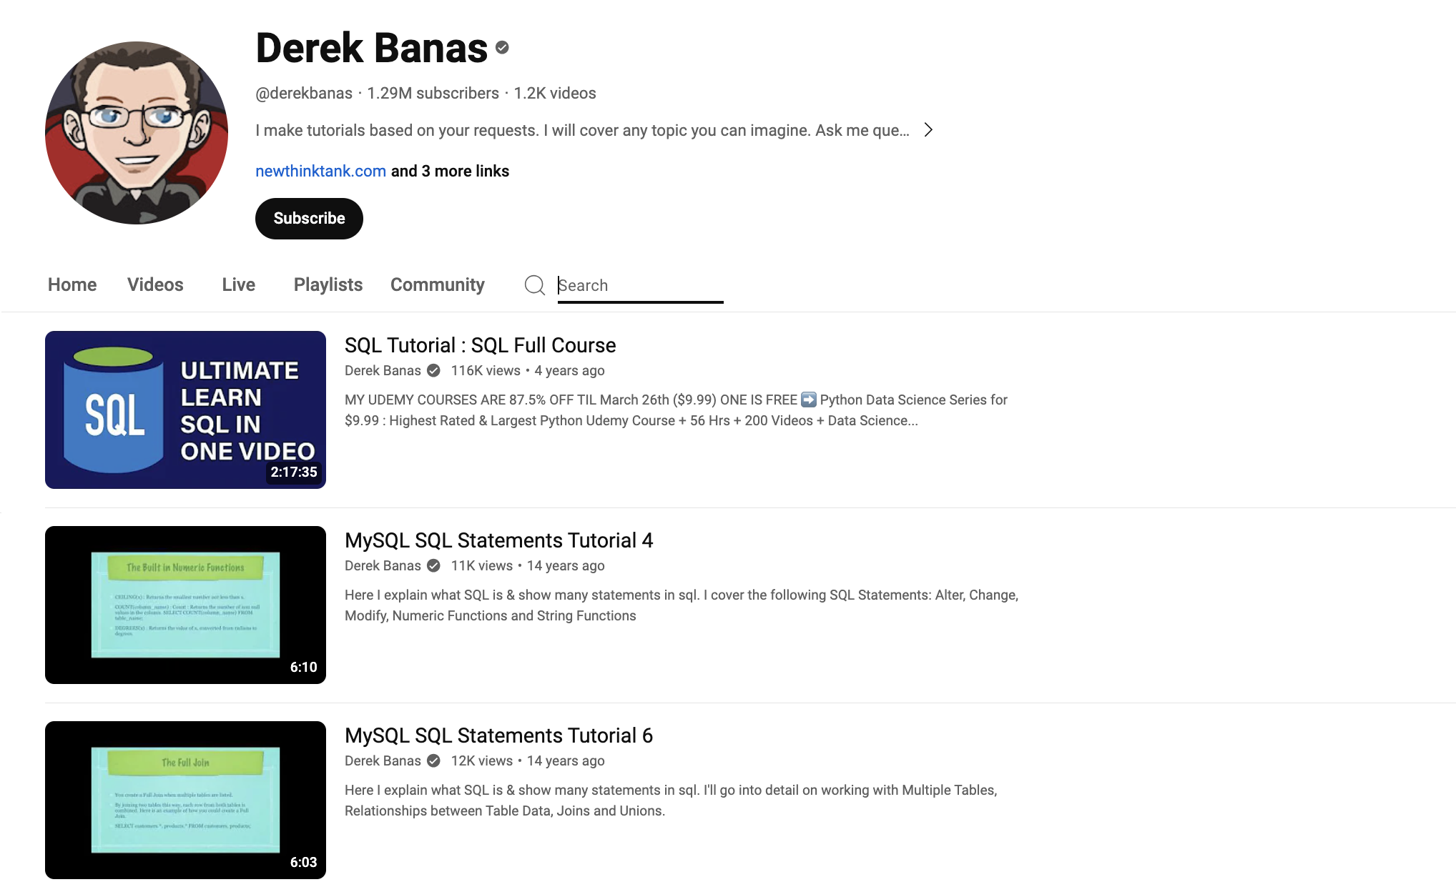Click verified badge next to channel title

pos(503,48)
